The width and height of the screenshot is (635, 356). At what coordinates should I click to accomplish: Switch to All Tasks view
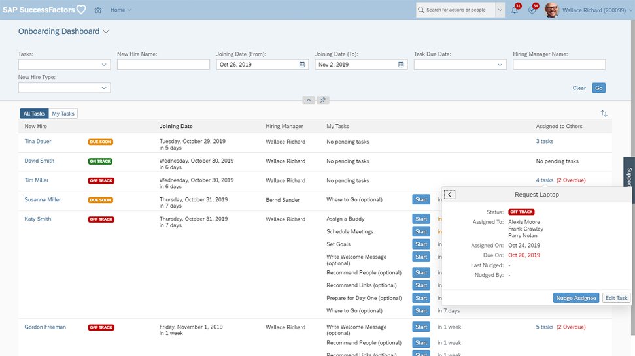34,114
